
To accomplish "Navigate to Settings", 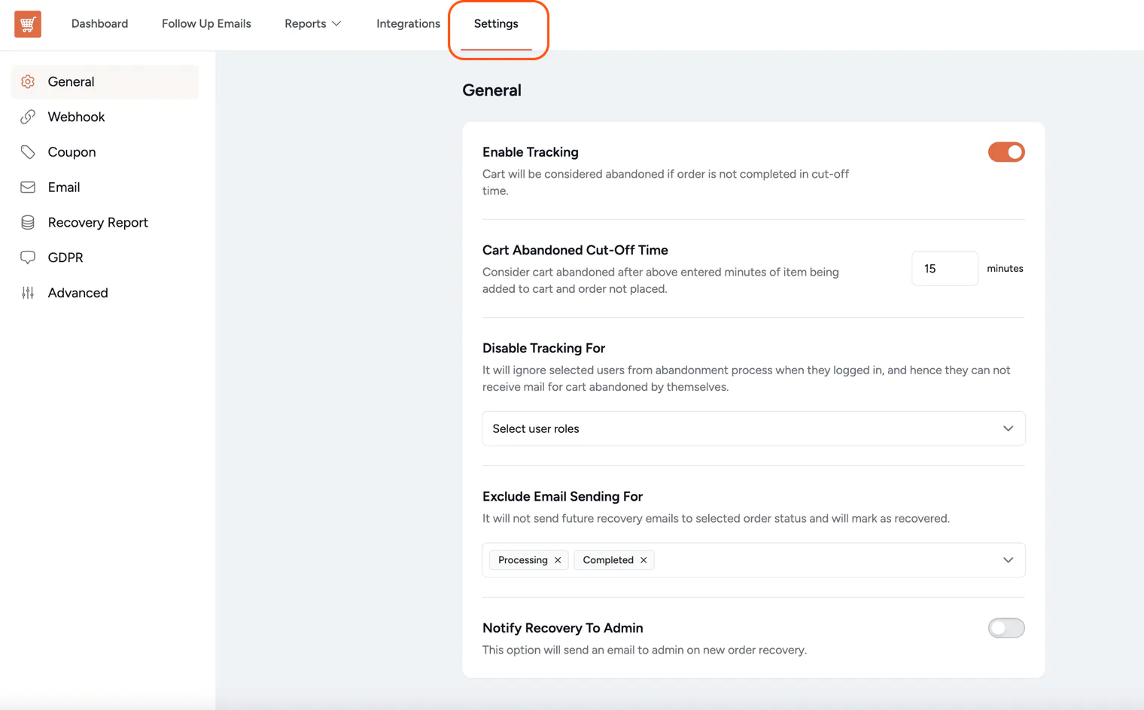I will pyautogui.click(x=496, y=23).
